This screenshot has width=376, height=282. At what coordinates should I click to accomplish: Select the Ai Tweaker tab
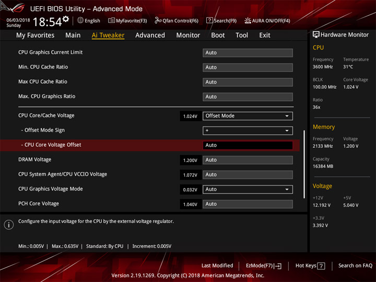pos(108,36)
